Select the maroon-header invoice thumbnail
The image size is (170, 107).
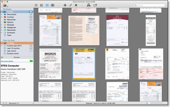coord(117,31)
